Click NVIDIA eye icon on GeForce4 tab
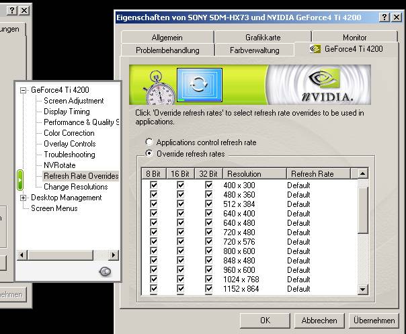The image size is (406, 334). click(315, 49)
